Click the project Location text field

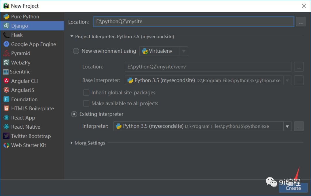[x=193, y=22]
